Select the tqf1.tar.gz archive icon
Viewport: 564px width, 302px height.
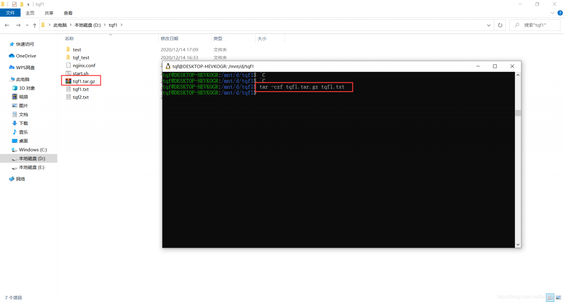68,81
